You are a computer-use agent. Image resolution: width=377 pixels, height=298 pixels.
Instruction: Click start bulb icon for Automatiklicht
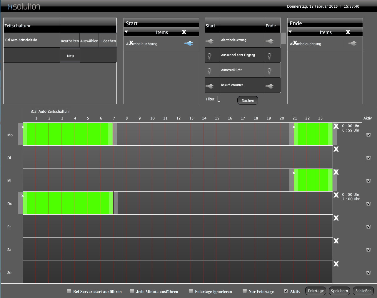[209, 71]
